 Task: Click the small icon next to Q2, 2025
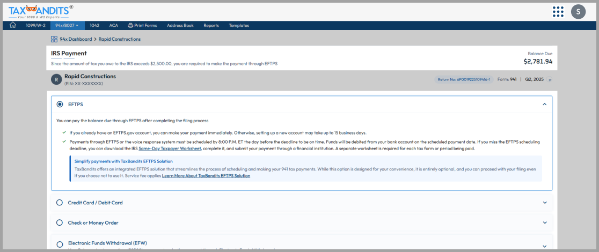click(550, 80)
